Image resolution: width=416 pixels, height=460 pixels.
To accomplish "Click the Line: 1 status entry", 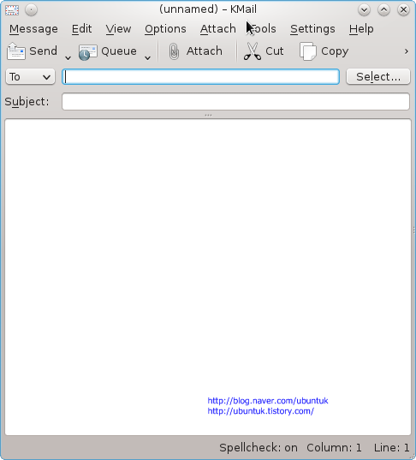I will tap(391, 448).
